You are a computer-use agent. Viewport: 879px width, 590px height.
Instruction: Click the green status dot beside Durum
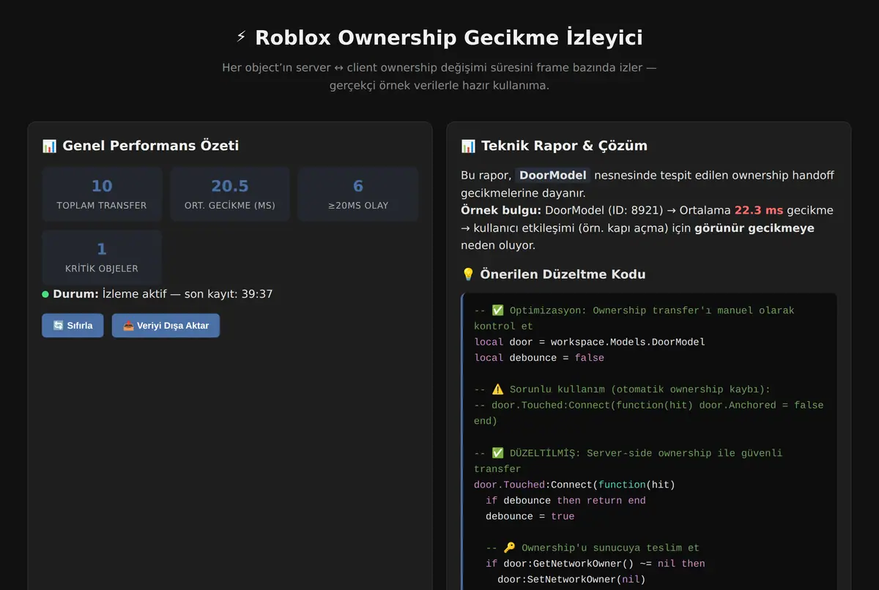(45, 294)
